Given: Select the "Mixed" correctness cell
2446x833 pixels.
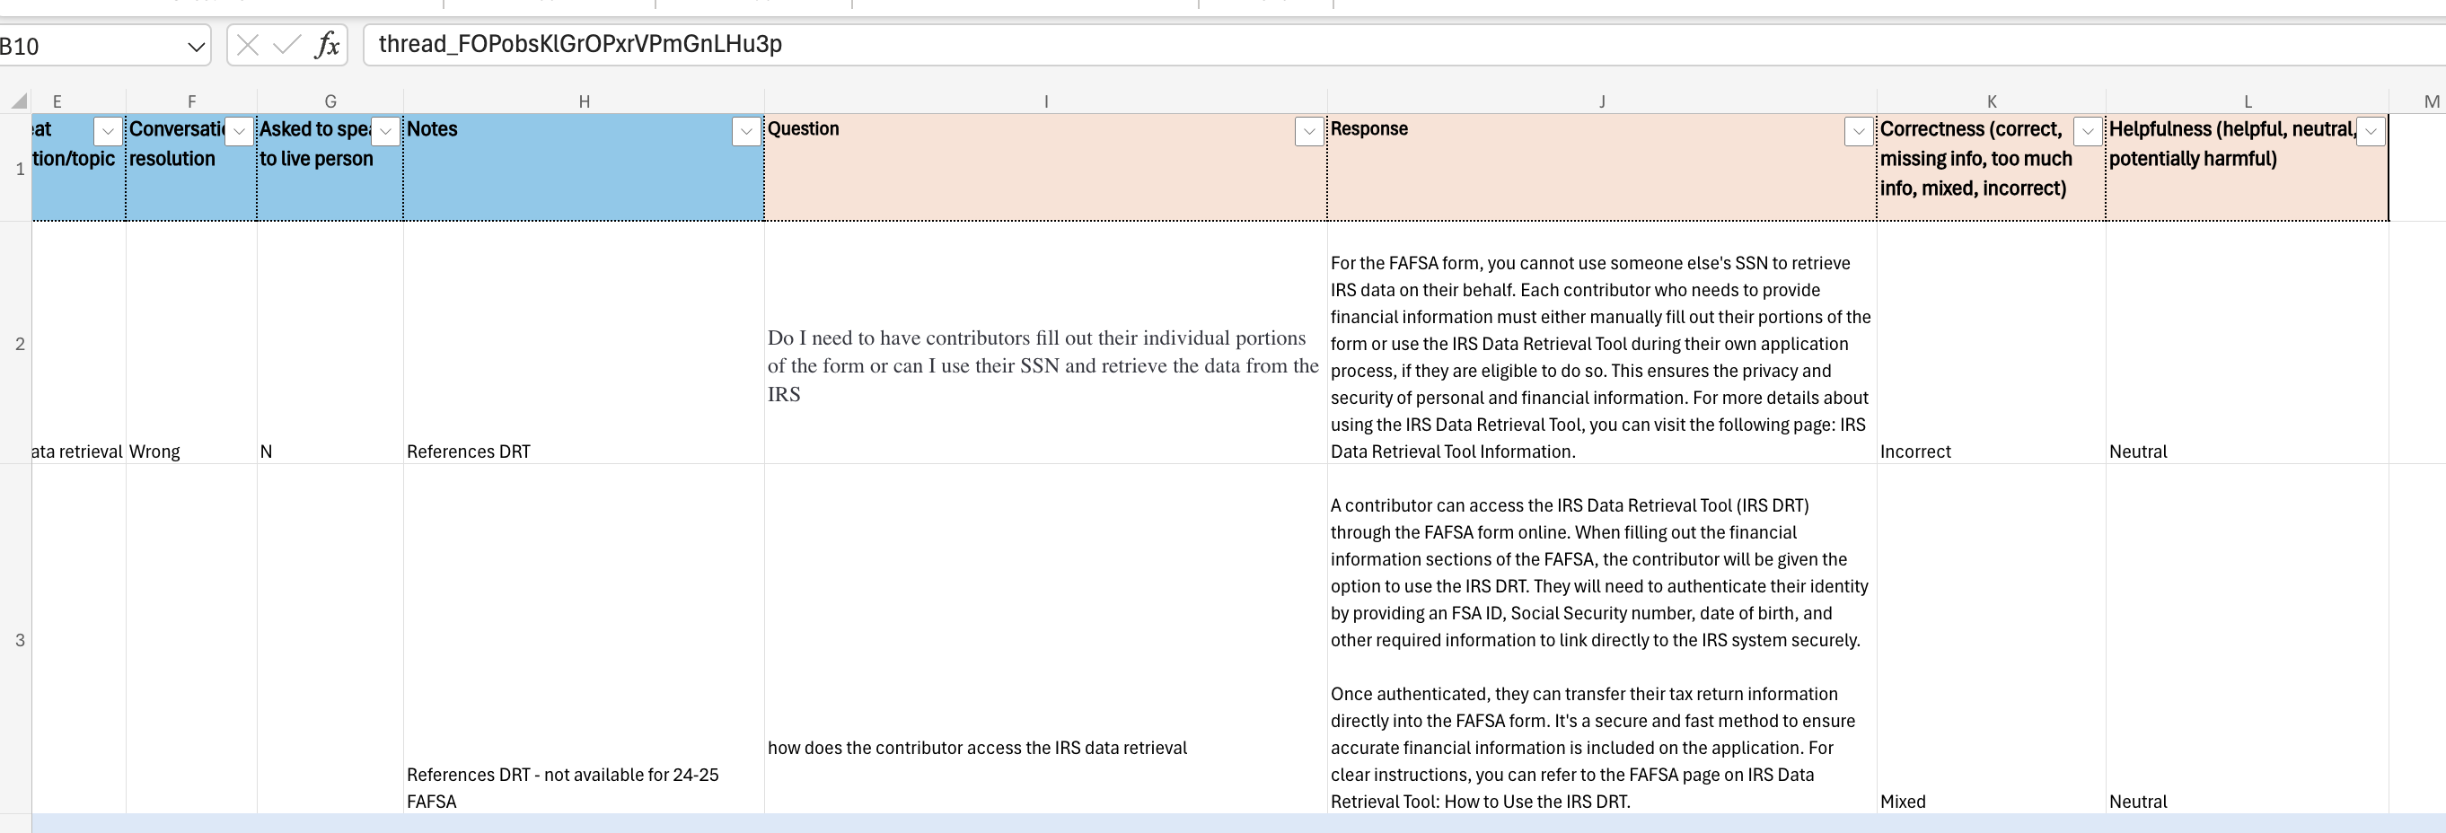Looking at the screenshot, I should coord(1990,801).
